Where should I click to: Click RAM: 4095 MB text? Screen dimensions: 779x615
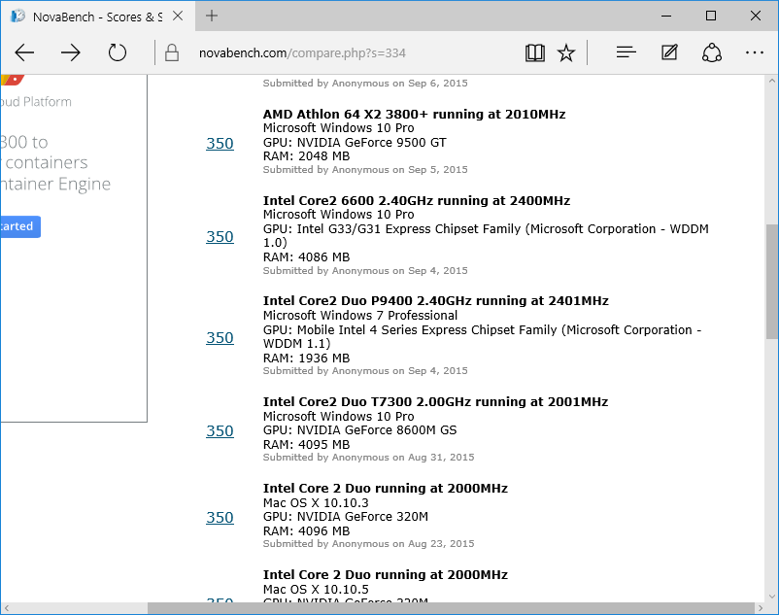pyautogui.click(x=307, y=445)
